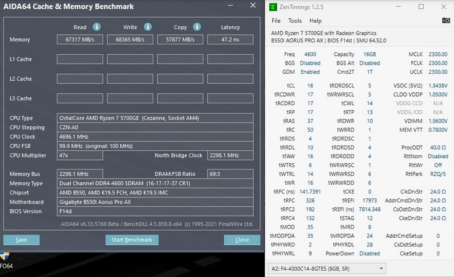The height and width of the screenshot is (277, 454).
Task: Click the tCL 16 value
Action: (x=310, y=86)
